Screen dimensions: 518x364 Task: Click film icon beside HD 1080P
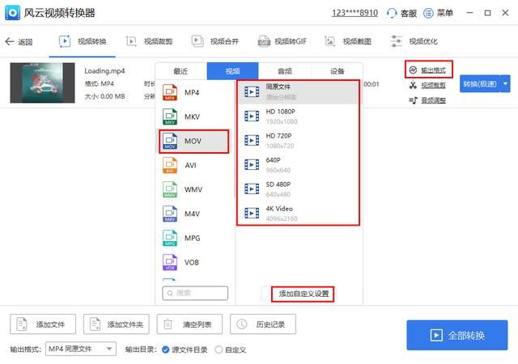(x=252, y=116)
